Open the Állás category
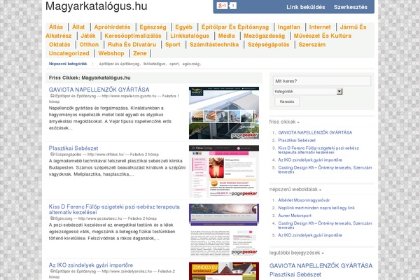 pyautogui.click(x=56, y=27)
